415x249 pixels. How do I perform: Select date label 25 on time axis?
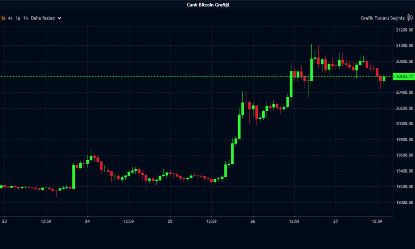click(170, 221)
